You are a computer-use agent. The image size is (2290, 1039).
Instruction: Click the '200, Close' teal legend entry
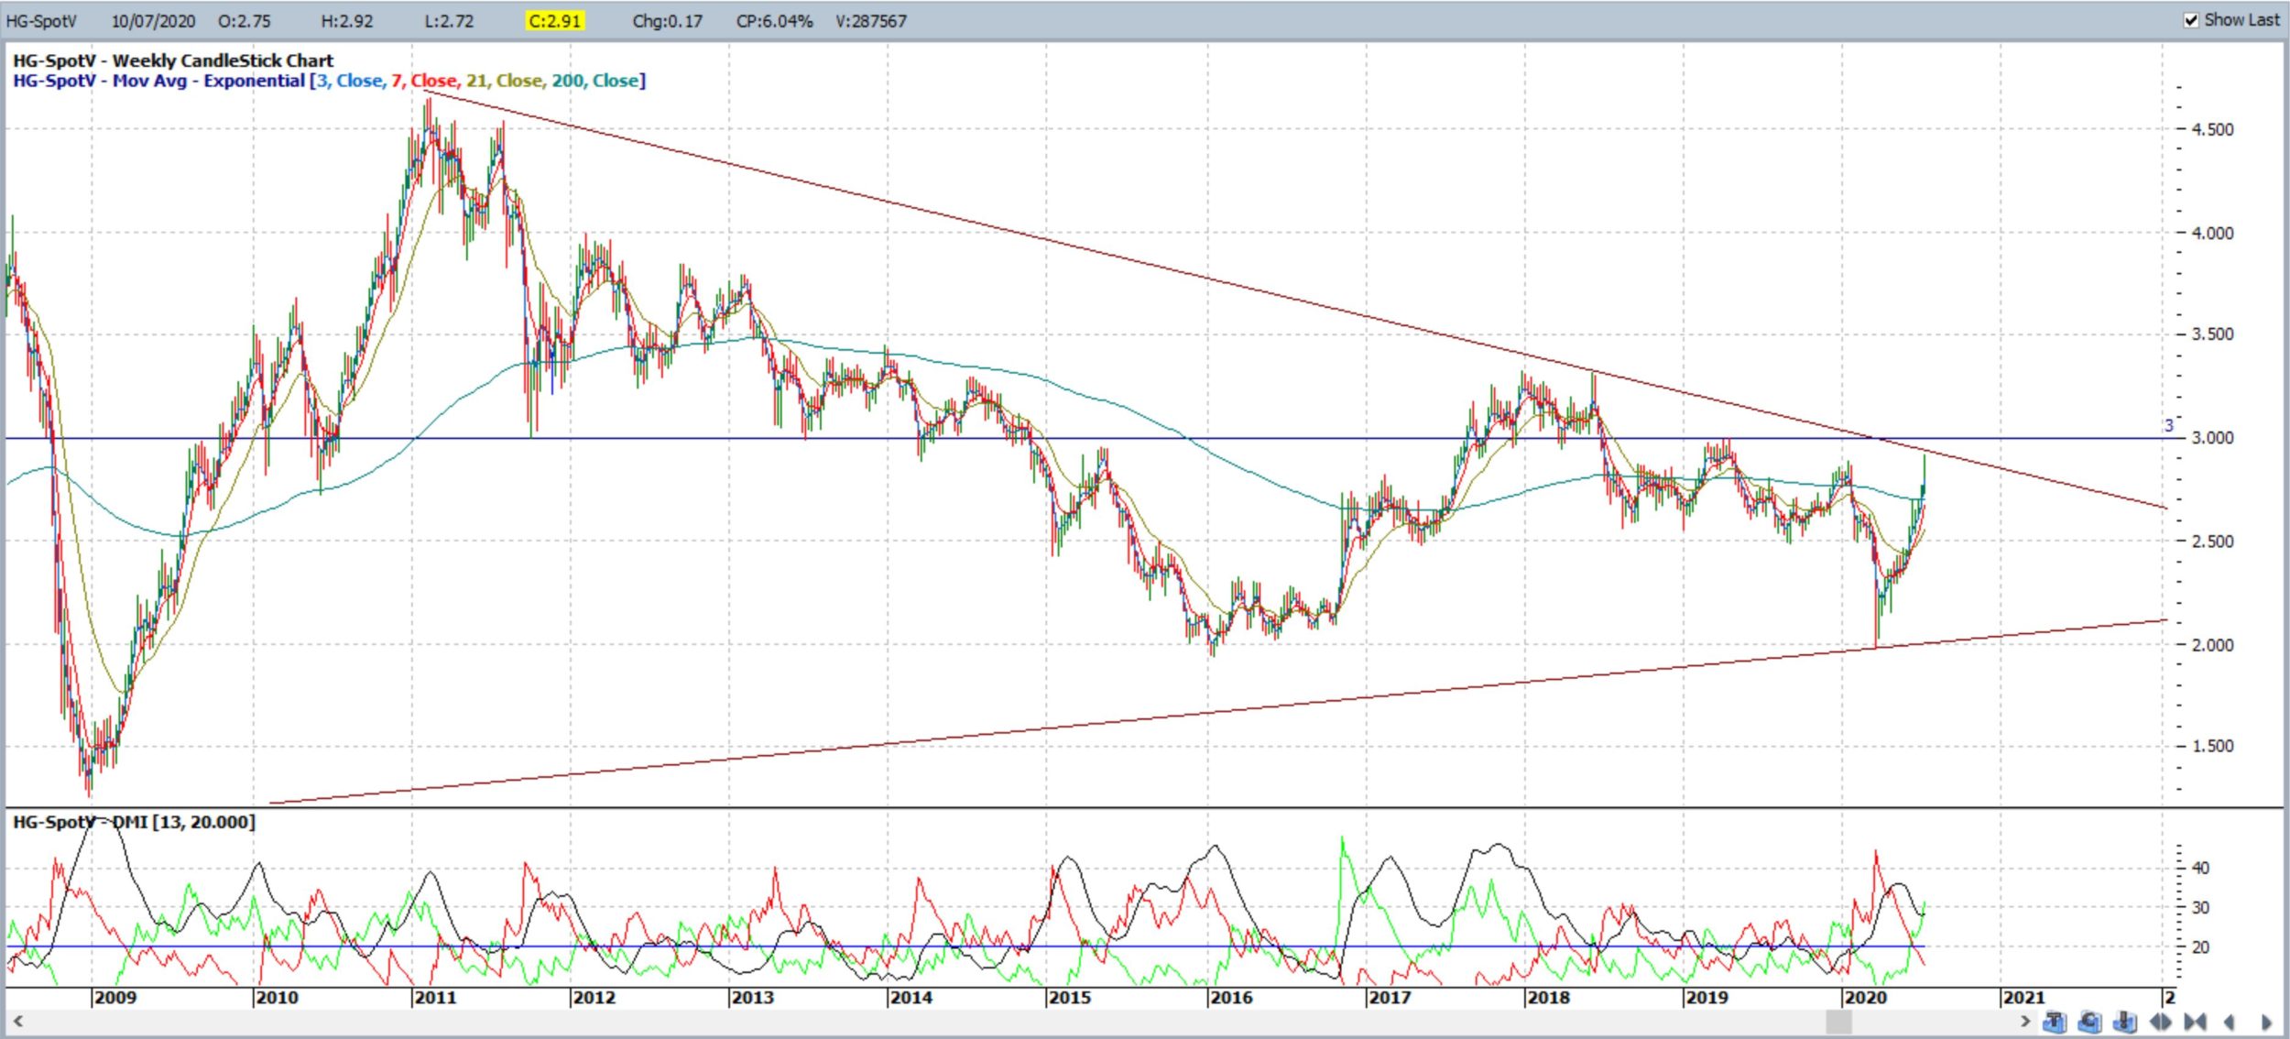click(x=594, y=81)
